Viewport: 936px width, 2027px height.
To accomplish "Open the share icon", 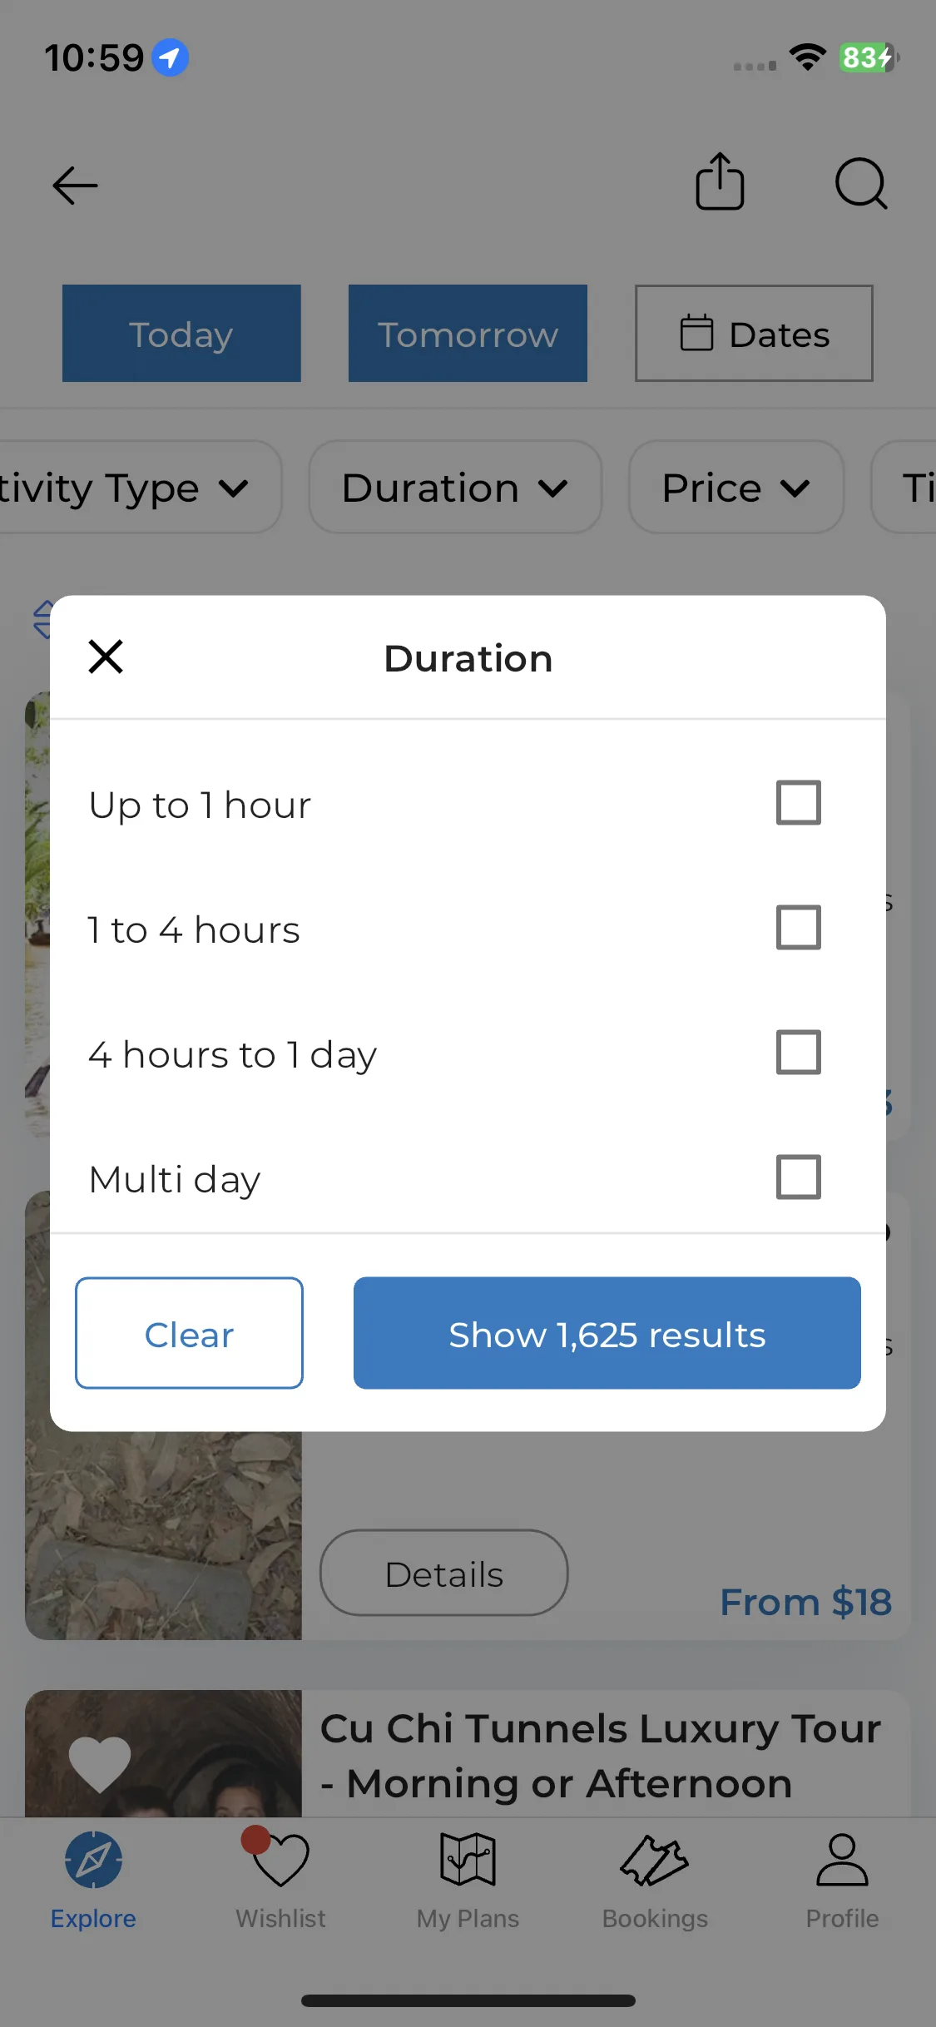I will point(720,181).
